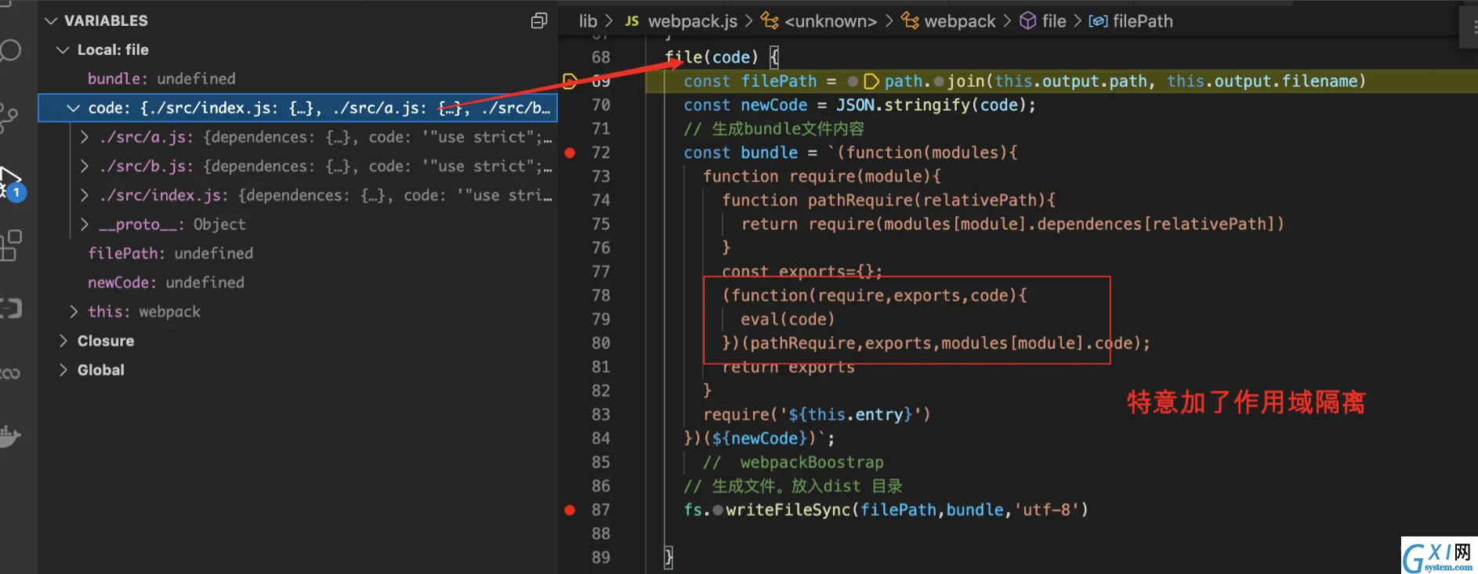
Task: Click return exports on line 81
Action: coord(788,367)
